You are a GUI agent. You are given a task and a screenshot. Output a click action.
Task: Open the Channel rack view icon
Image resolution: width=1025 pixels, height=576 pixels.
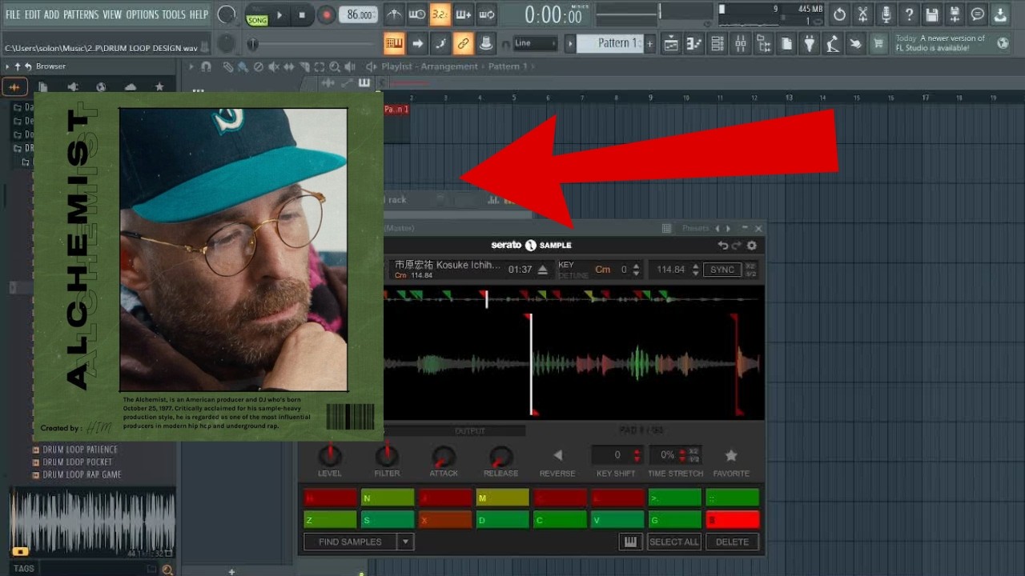(717, 43)
